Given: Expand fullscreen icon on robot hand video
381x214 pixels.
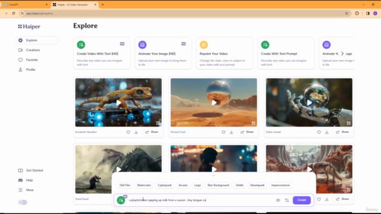Looking at the screenshot, I should point(349,123).
